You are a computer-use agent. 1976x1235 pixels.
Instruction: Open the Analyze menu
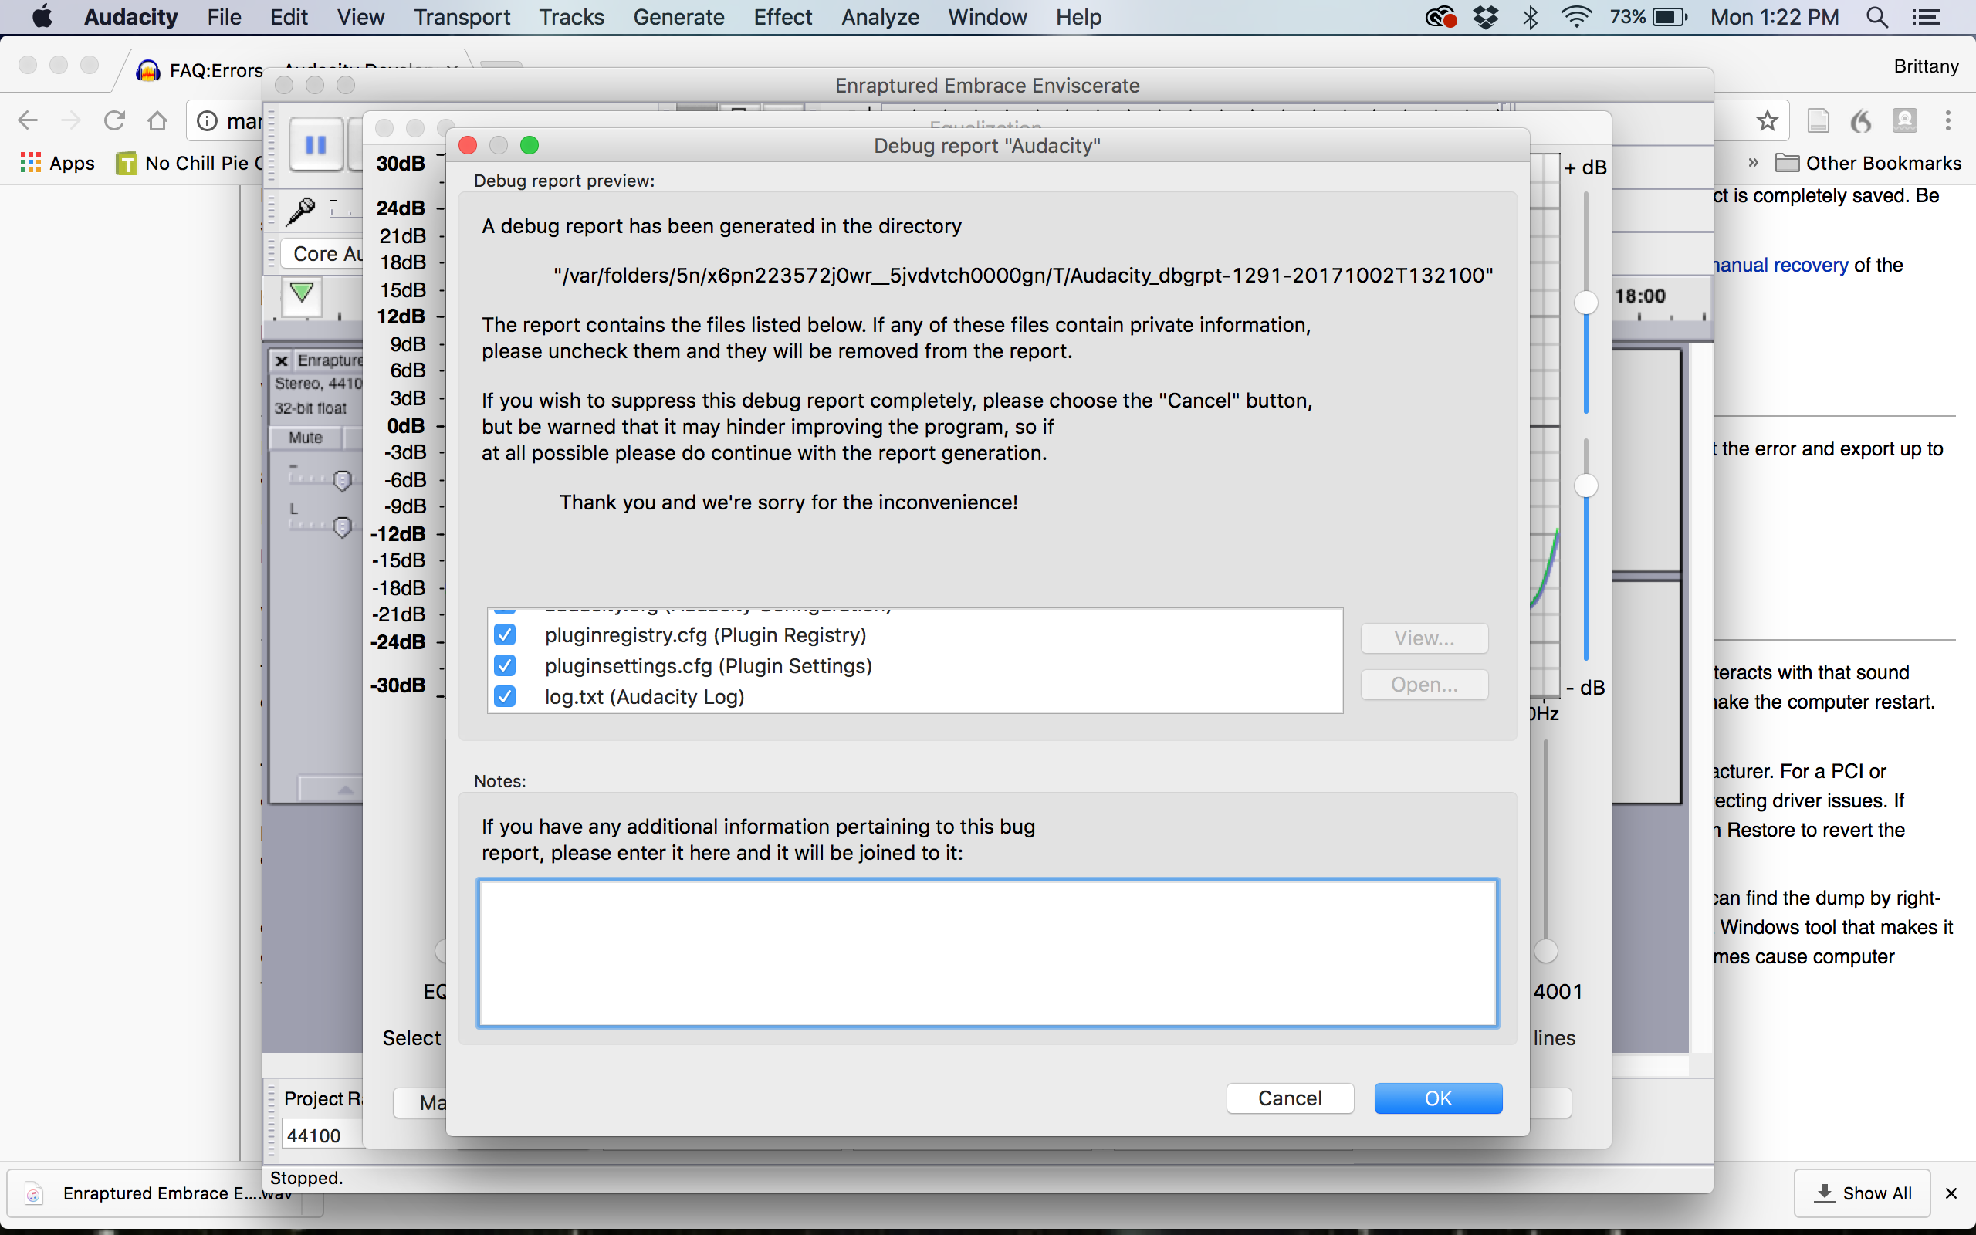click(879, 17)
